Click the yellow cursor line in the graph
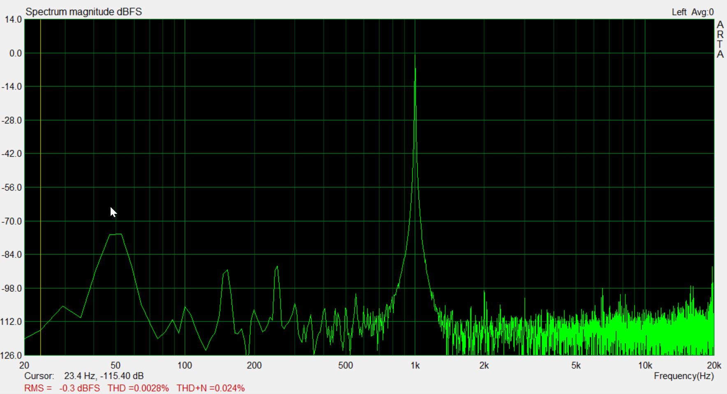 click(40, 187)
